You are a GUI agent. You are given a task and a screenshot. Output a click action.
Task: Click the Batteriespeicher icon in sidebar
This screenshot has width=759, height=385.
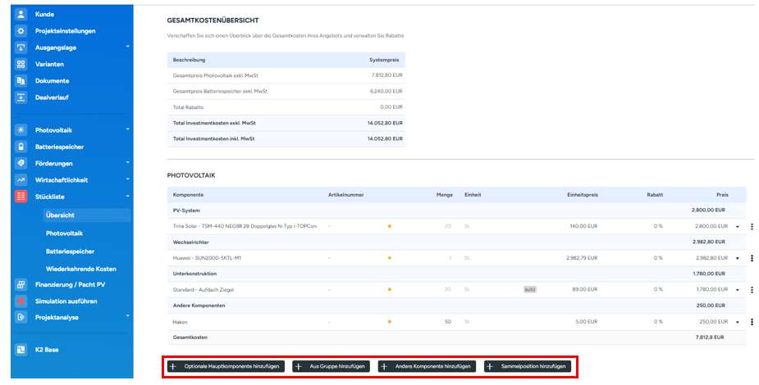pos(21,147)
